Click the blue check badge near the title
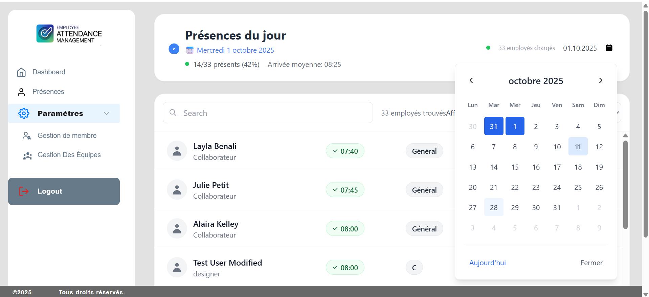The height and width of the screenshot is (297, 649). coord(174,49)
